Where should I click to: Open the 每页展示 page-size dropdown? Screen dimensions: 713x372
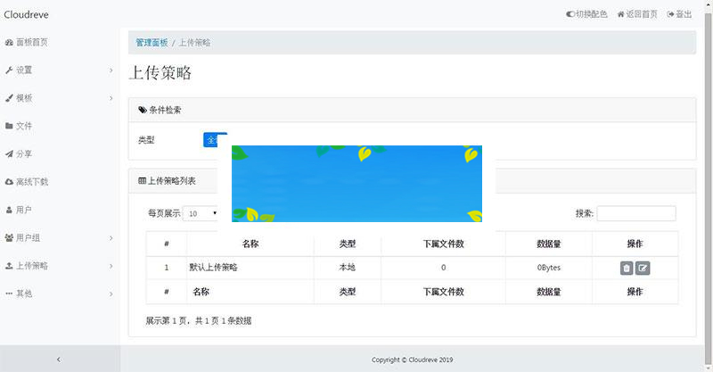click(x=202, y=213)
